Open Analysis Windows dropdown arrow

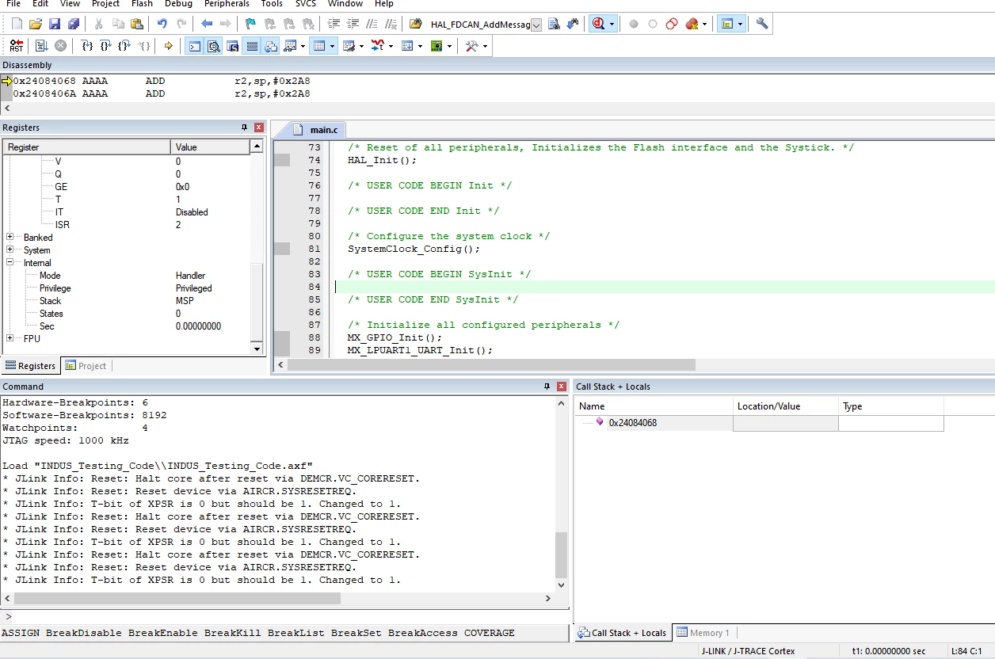point(391,46)
